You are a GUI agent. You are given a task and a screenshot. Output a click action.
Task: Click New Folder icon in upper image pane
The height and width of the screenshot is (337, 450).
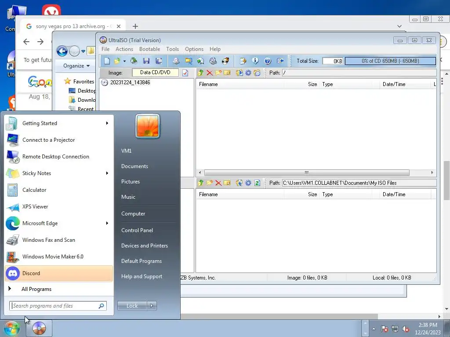click(218, 73)
